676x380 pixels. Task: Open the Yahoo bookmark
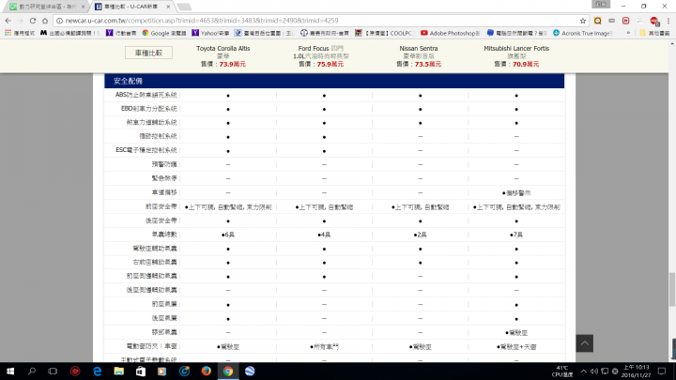[211, 33]
